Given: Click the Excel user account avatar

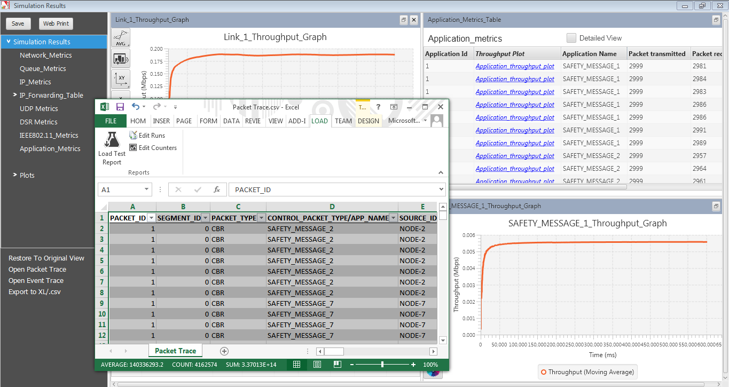Looking at the screenshot, I should (x=437, y=121).
